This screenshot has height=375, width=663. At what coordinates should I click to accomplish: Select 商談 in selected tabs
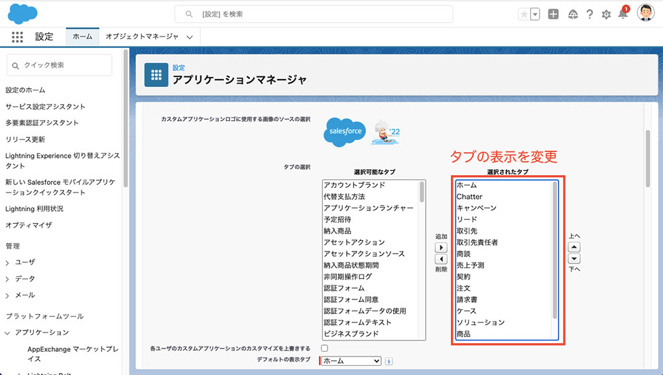click(x=463, y=254)
